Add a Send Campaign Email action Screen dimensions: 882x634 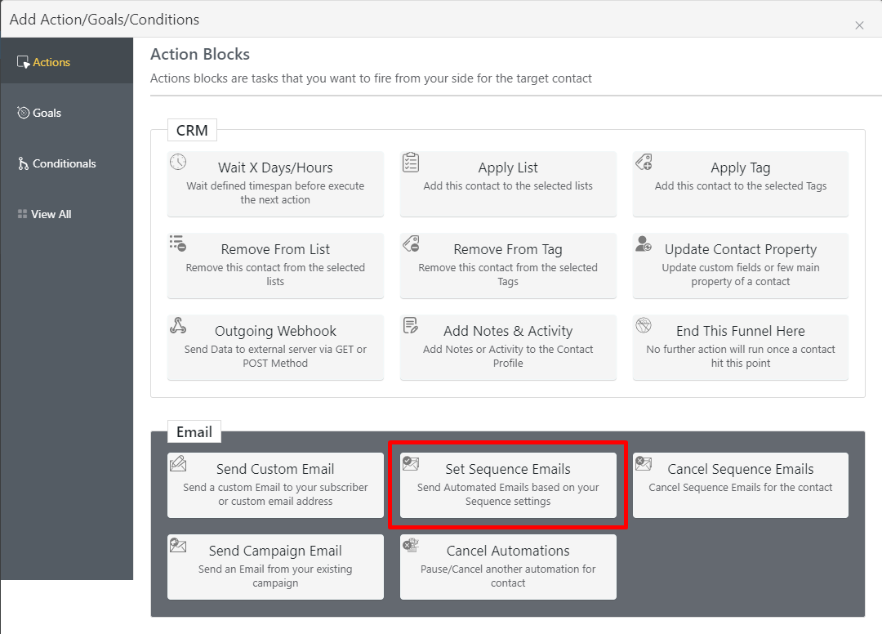point(275,567)
